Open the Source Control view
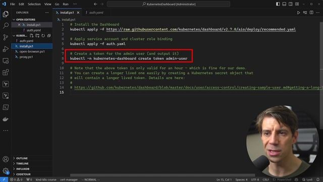This screenshot has height=182, width=323. [6, 37]
